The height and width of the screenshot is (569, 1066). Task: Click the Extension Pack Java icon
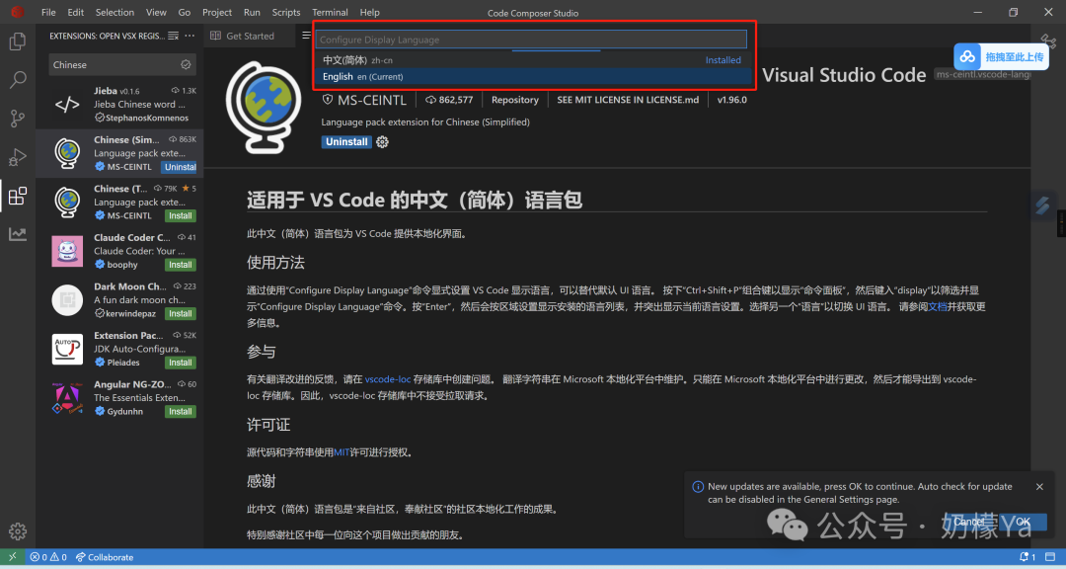67,349
